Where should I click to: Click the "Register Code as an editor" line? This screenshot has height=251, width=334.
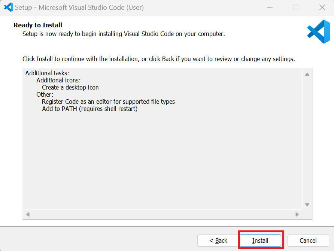pyautogui.click(x=109, y=102)
